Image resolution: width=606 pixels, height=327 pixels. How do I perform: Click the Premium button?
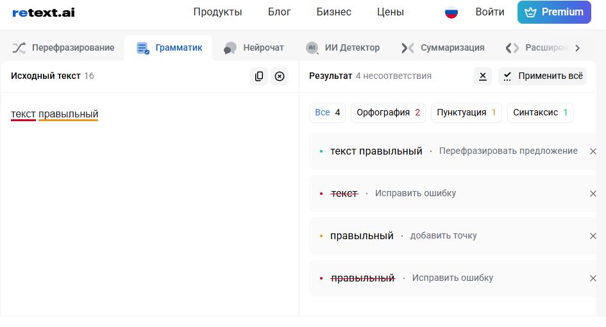[554, 12]
